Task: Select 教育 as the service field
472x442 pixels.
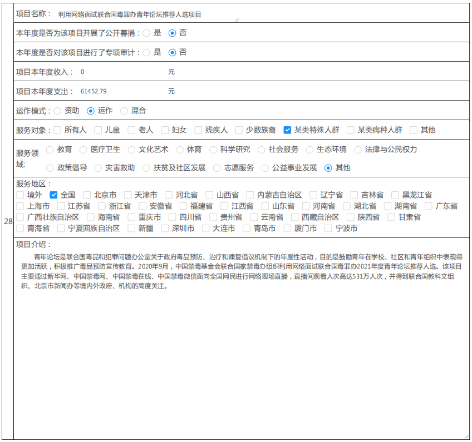Action: pos(50,150)
